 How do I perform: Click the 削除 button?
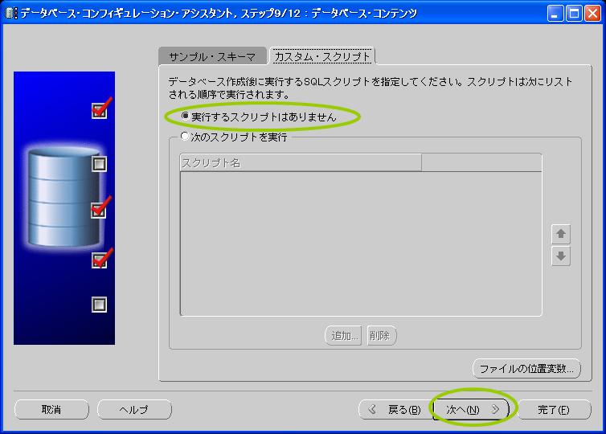tap(382, 335)
